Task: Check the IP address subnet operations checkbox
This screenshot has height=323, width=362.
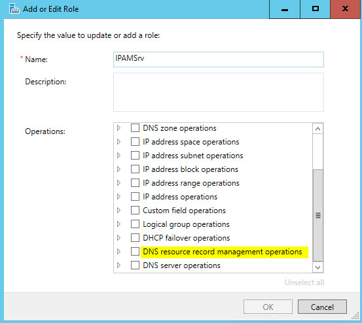Action: click(135, 156)
